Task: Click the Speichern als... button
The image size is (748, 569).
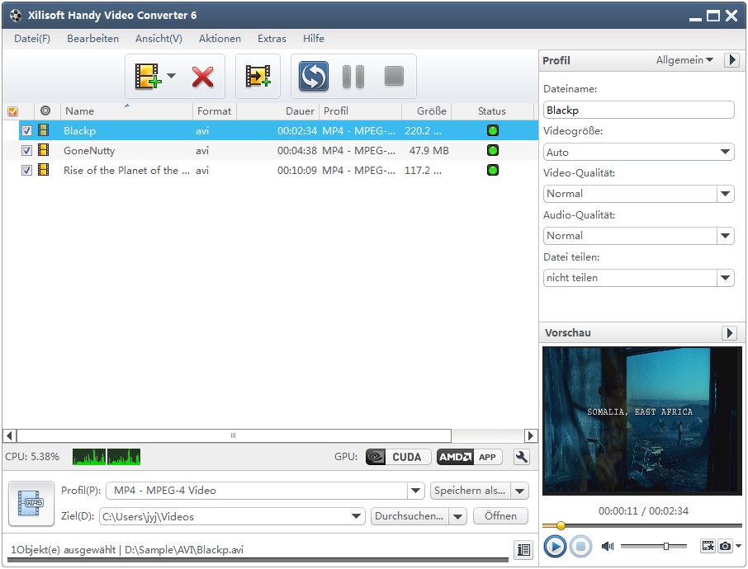Action: click(x=471, y=491)
